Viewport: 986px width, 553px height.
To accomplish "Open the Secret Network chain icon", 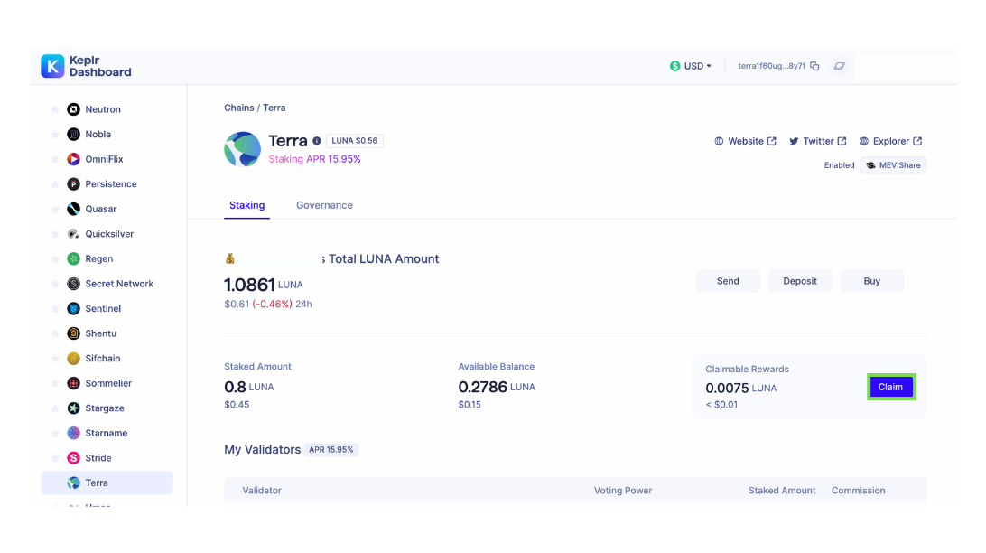I will tap(73, 284).
